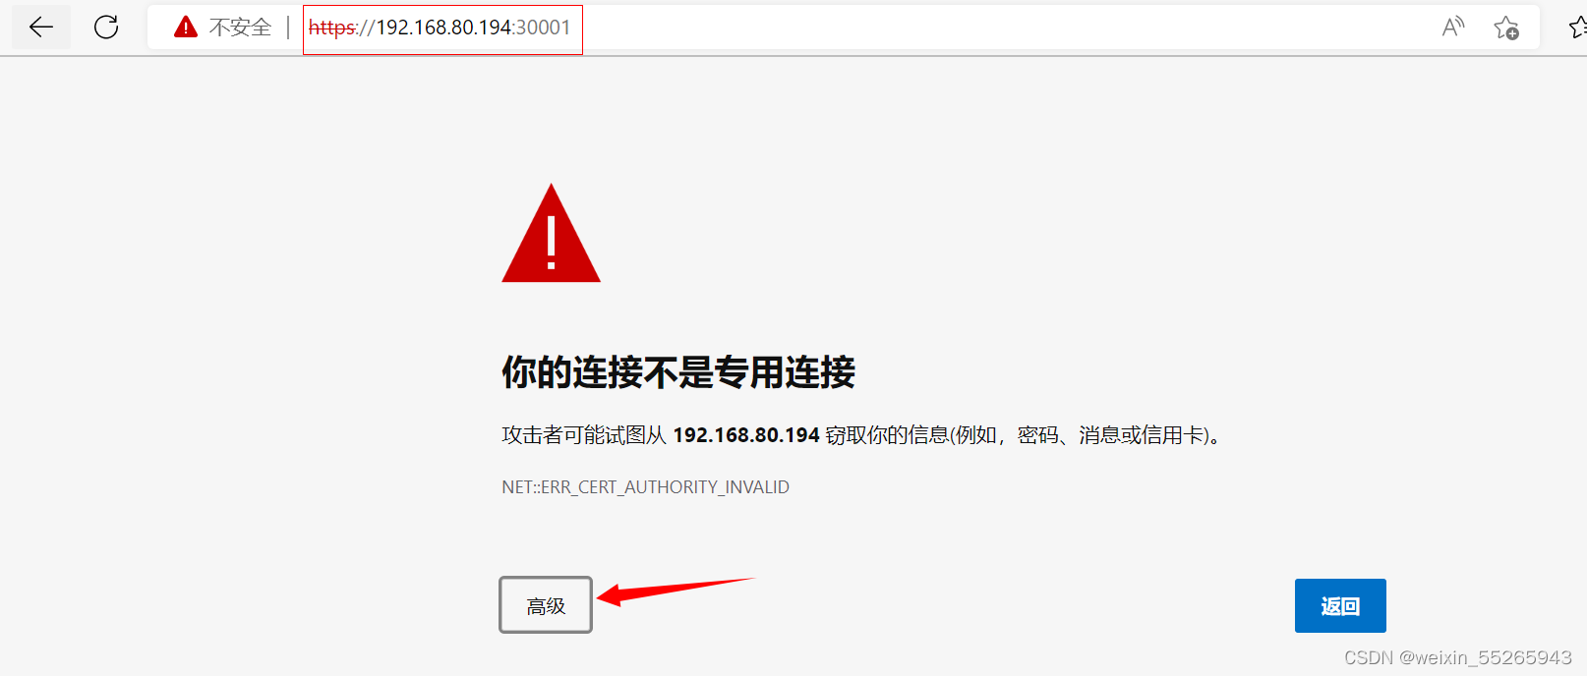Click the CSDN @weixin_55265943 watermark
The height and width of the screenshot is (676, 1587).
(1458, 657)
